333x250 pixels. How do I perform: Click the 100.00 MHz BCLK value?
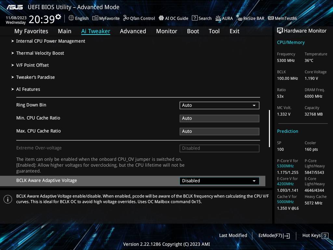tap(287, 78)
